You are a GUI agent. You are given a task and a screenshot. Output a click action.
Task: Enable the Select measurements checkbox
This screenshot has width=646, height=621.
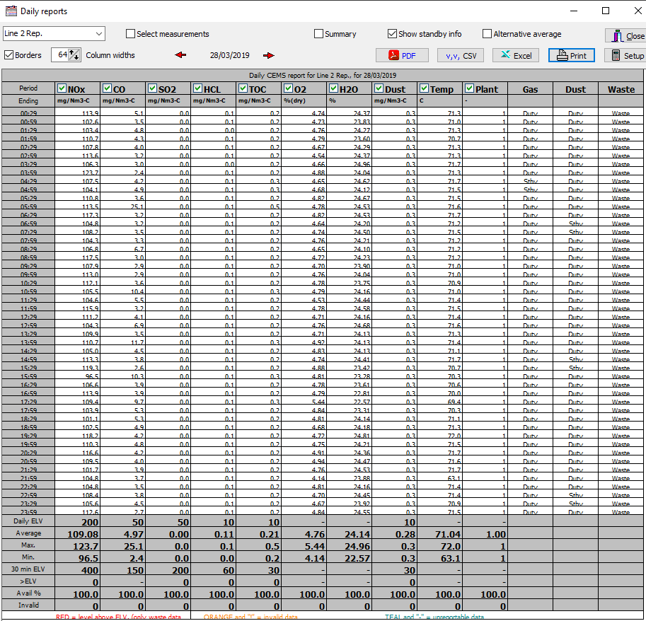click(x=131, y=34)
